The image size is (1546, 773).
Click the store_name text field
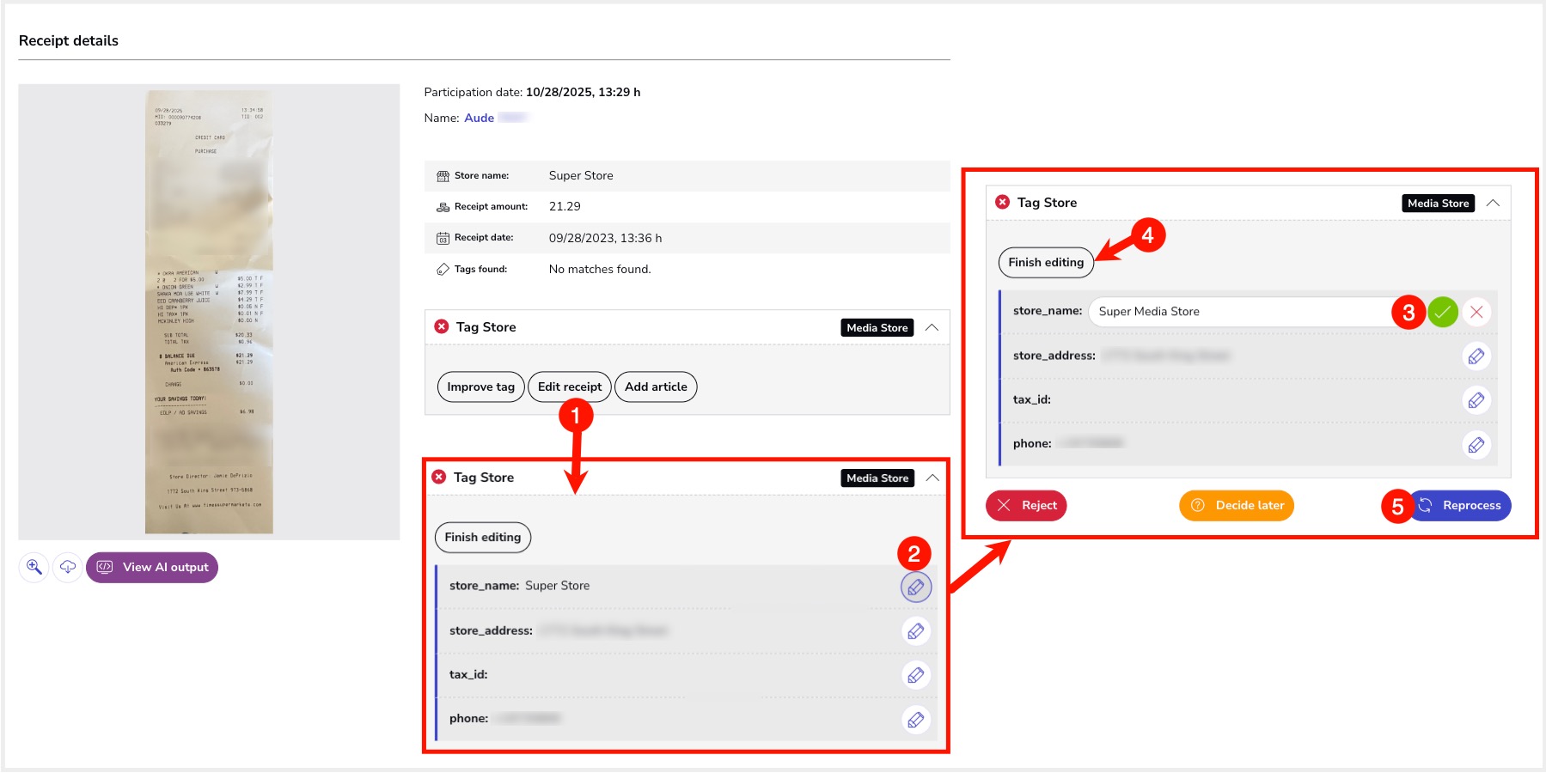click(x=1237, y=312)
